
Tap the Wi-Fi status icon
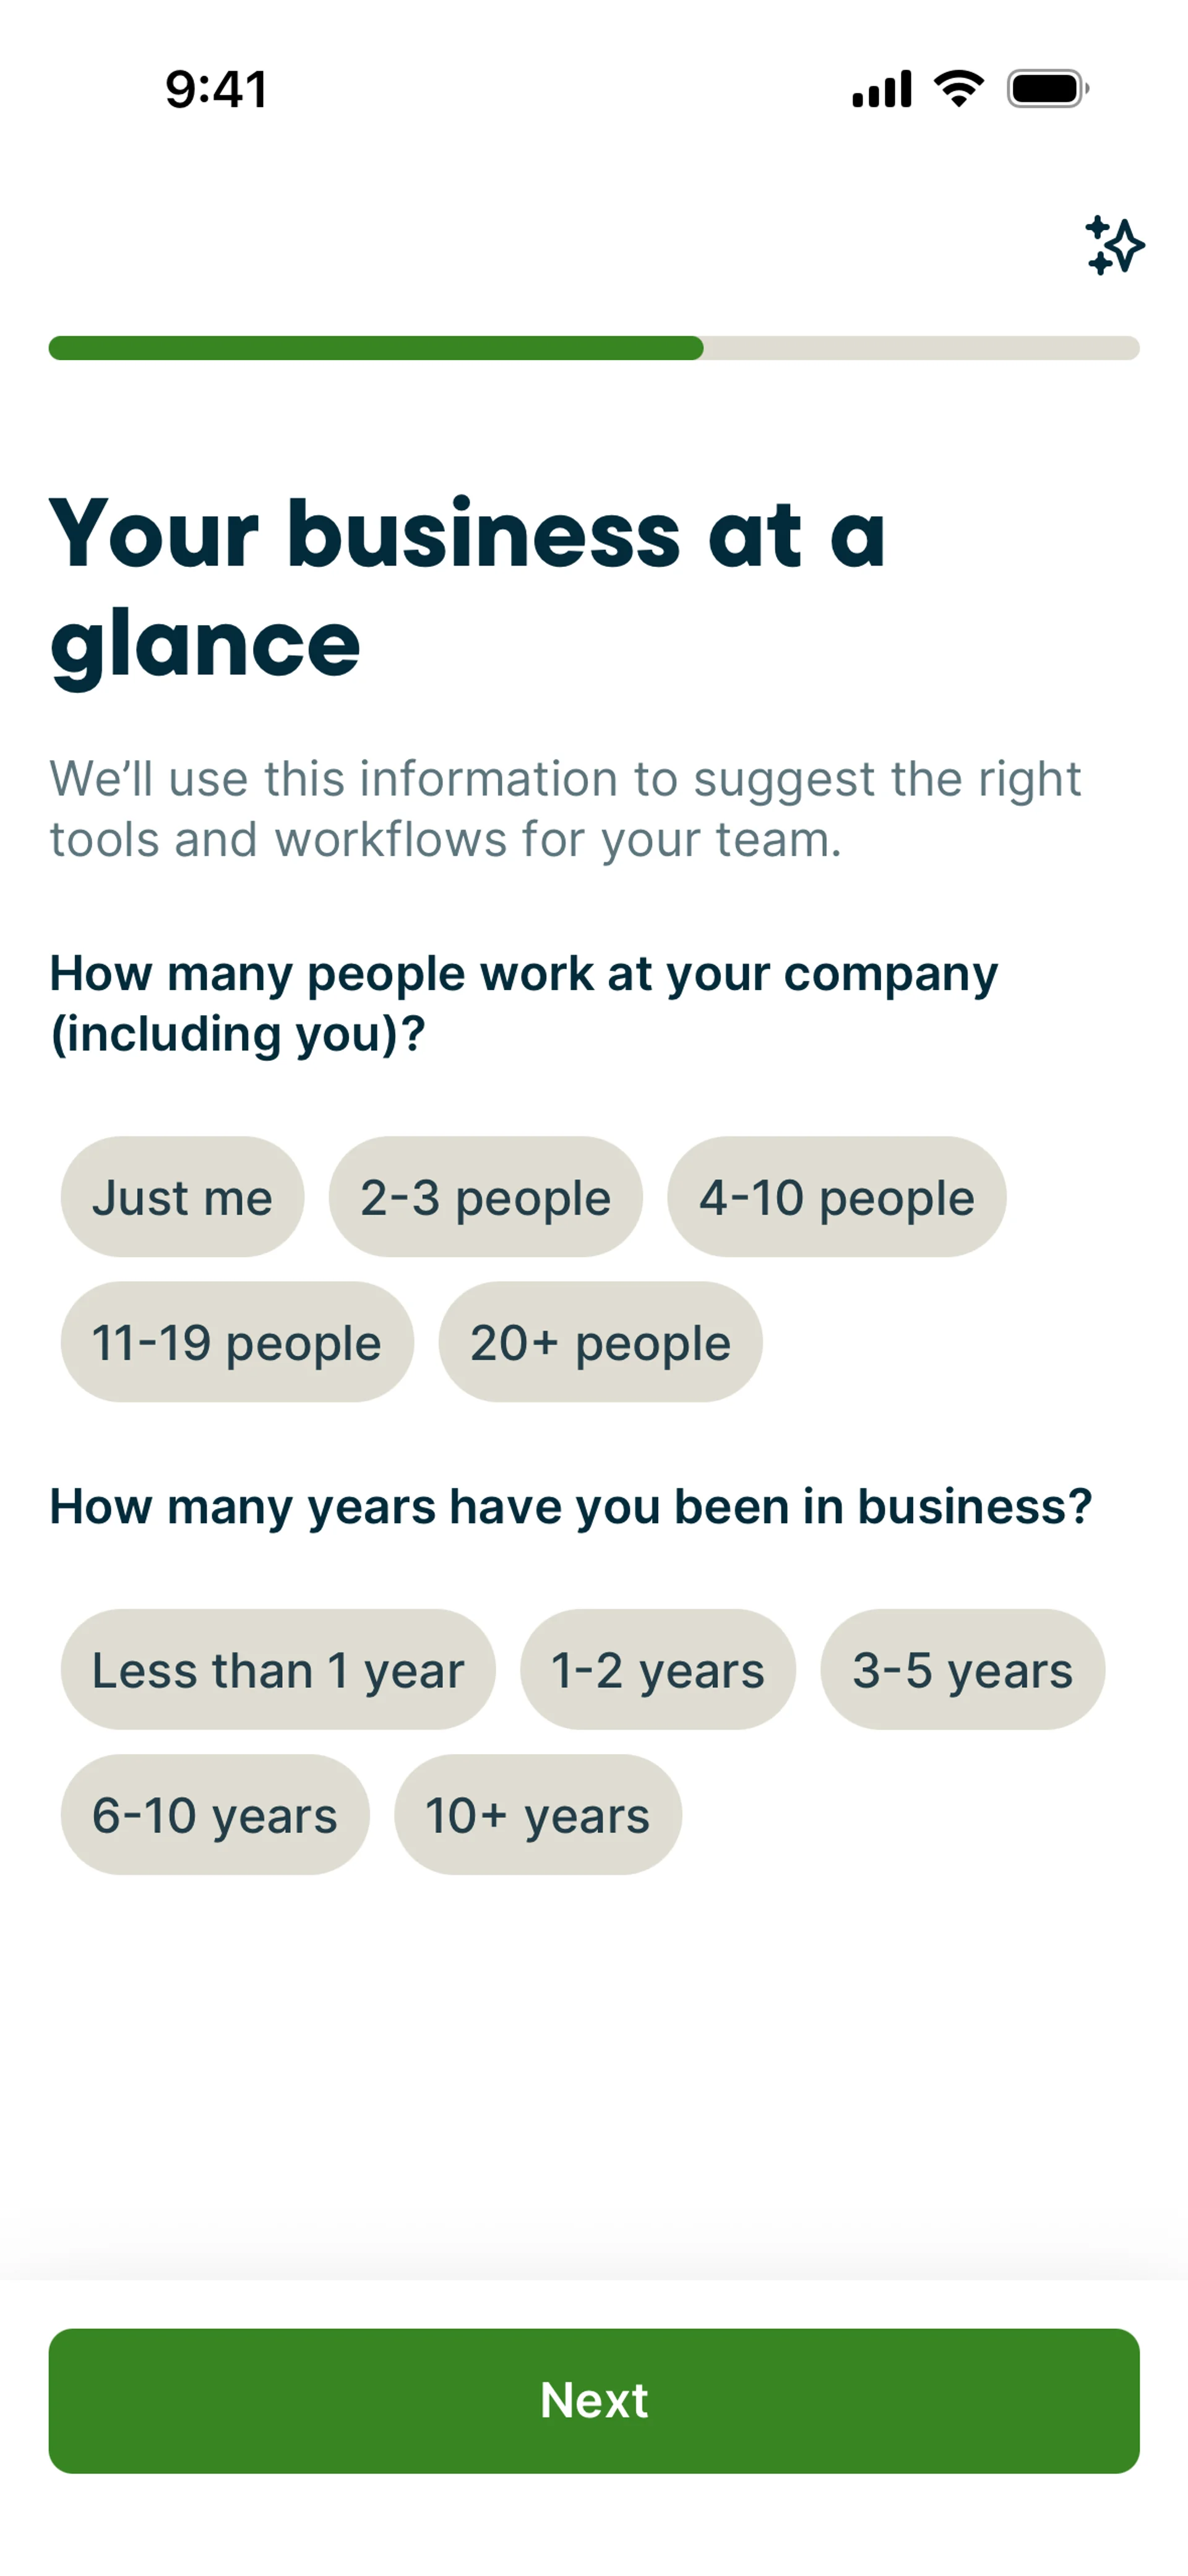tap(958, 89)
